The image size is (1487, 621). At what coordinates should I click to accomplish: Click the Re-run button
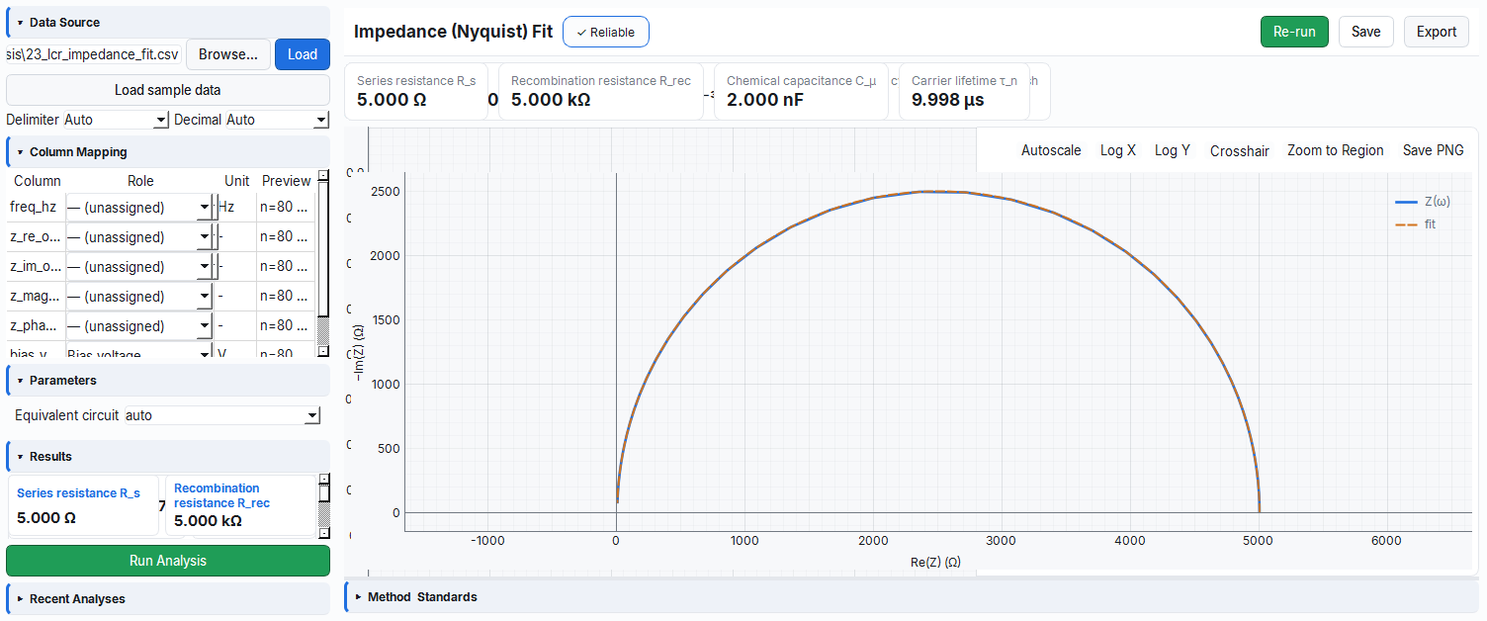tap(1294, 32)
